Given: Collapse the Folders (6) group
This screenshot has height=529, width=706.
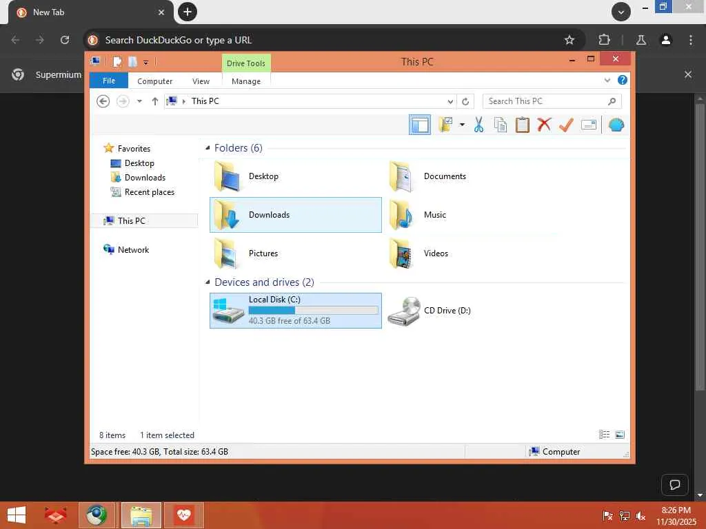Looking at the screenshot, I should pos(208,148).
